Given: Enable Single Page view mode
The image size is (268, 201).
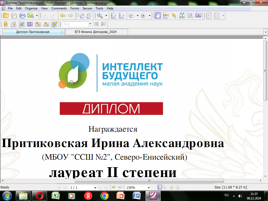Looking at the screenshot, I should 160,187.
